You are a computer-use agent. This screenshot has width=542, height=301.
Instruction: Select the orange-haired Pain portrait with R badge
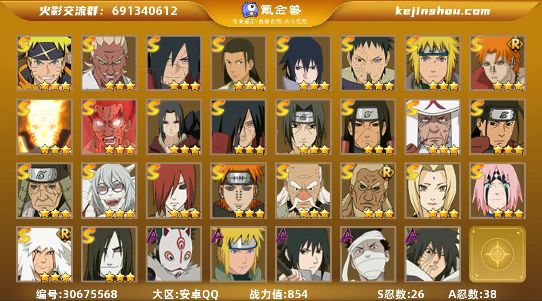click(x=497, y=63)
